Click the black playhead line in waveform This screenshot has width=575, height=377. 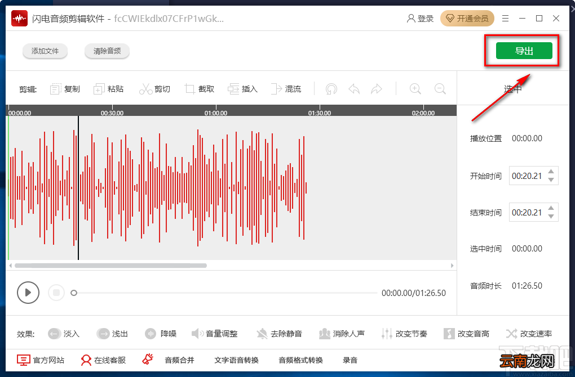coord(78,188)
